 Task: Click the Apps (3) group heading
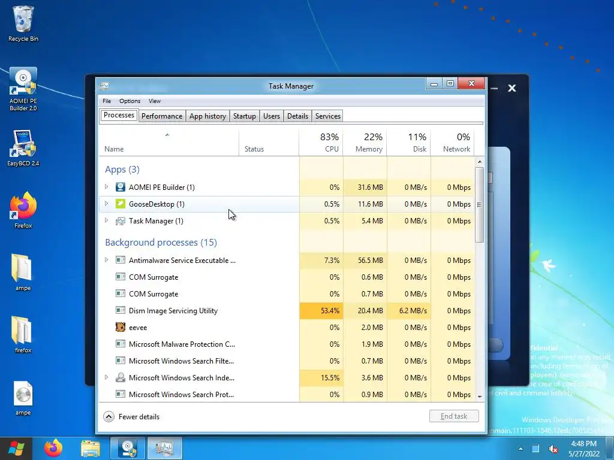(122, 170)
